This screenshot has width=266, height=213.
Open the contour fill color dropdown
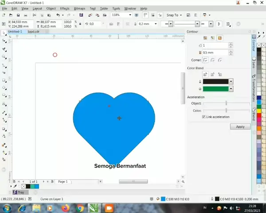231,89
